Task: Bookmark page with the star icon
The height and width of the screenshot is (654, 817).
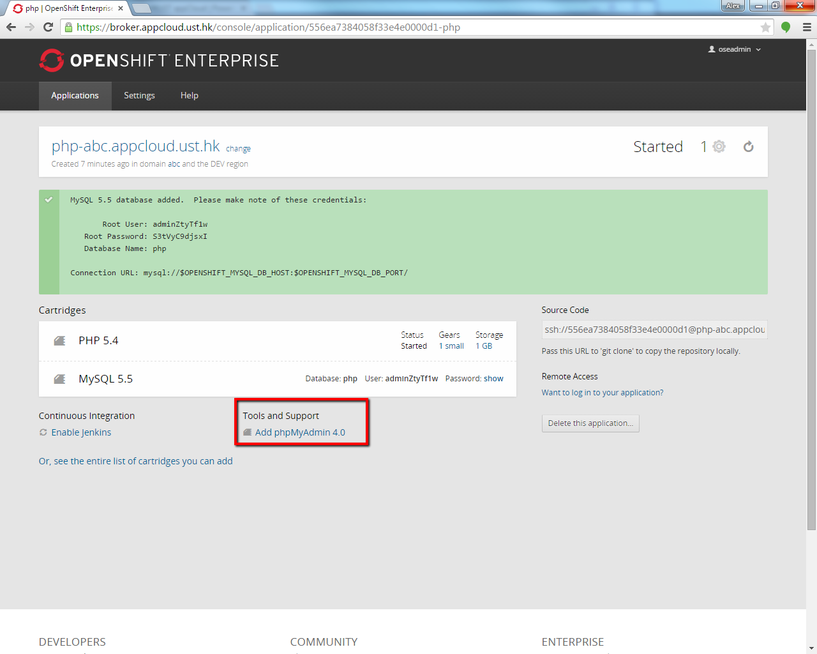Action: point(765,27)
